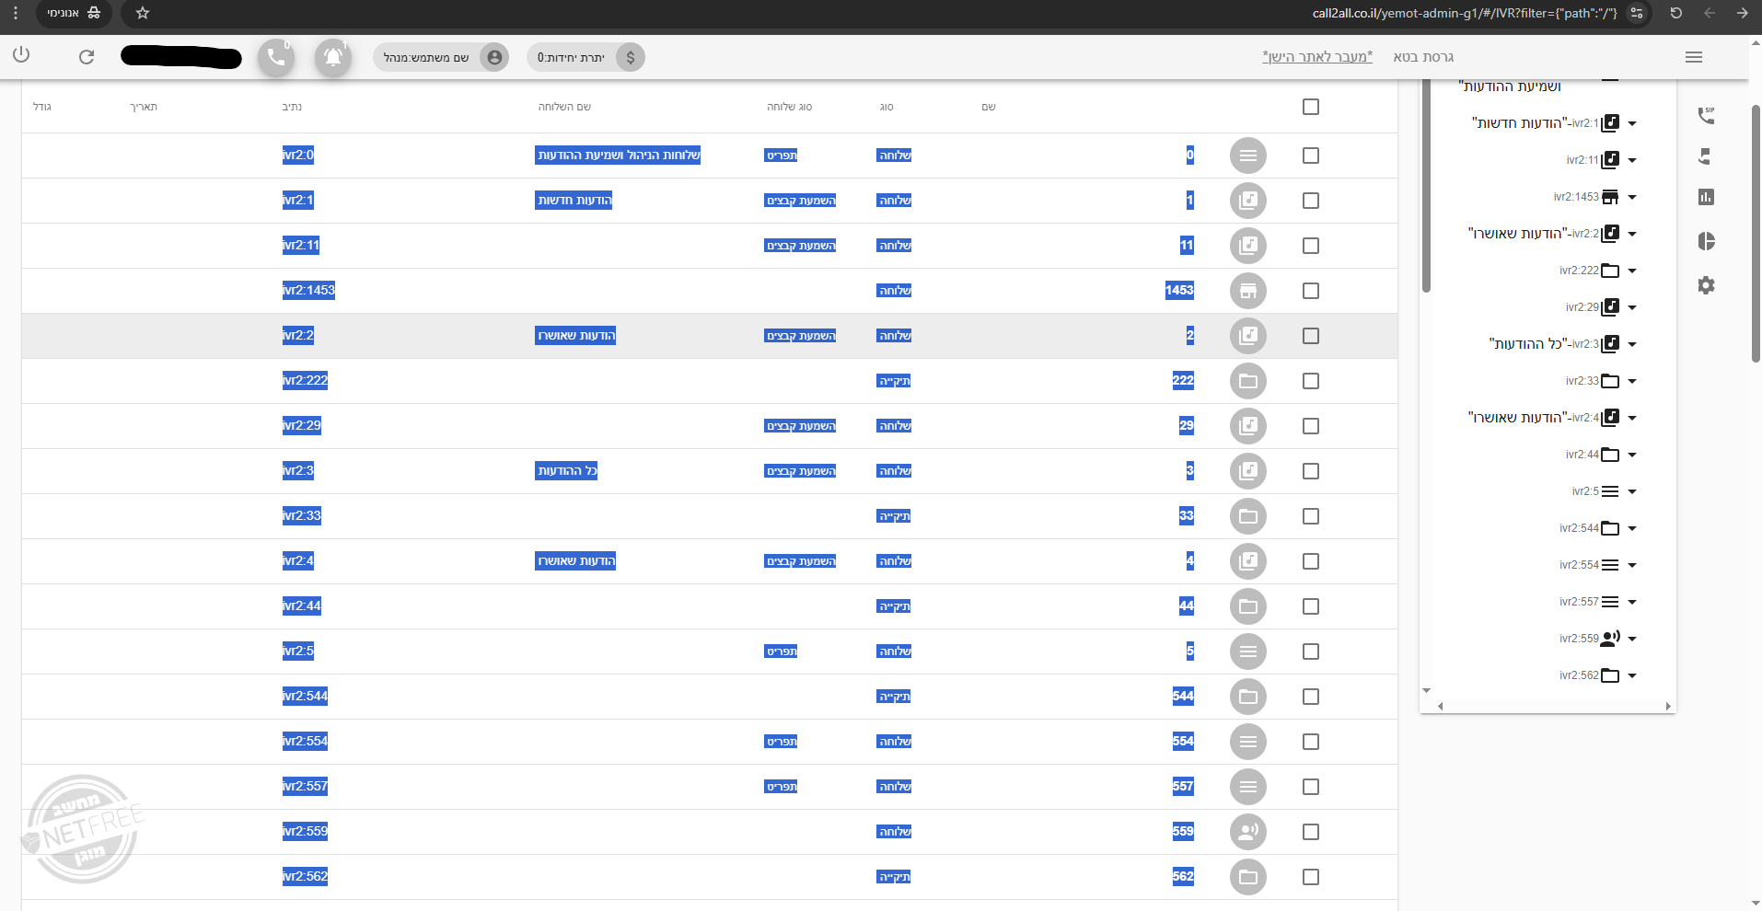This screenshot has height=911, width=1762.
Task: Click the round folder icon for row 222
Action: tap(1247, 381)
